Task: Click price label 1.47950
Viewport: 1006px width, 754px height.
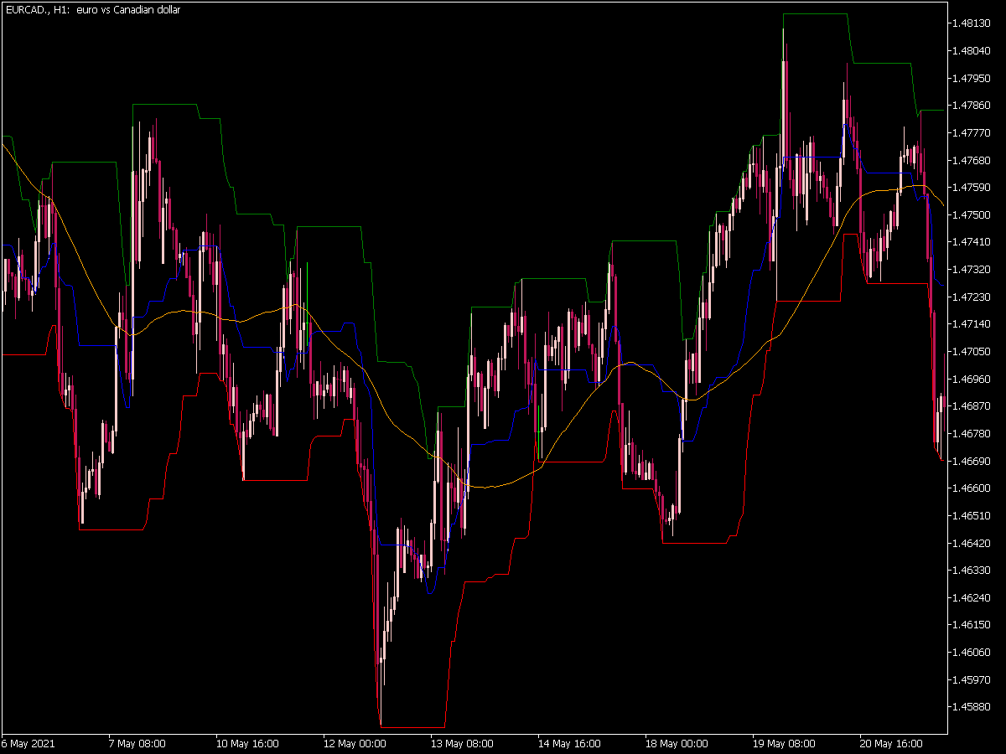Action: pyautogui.click(x=973, y=78)
